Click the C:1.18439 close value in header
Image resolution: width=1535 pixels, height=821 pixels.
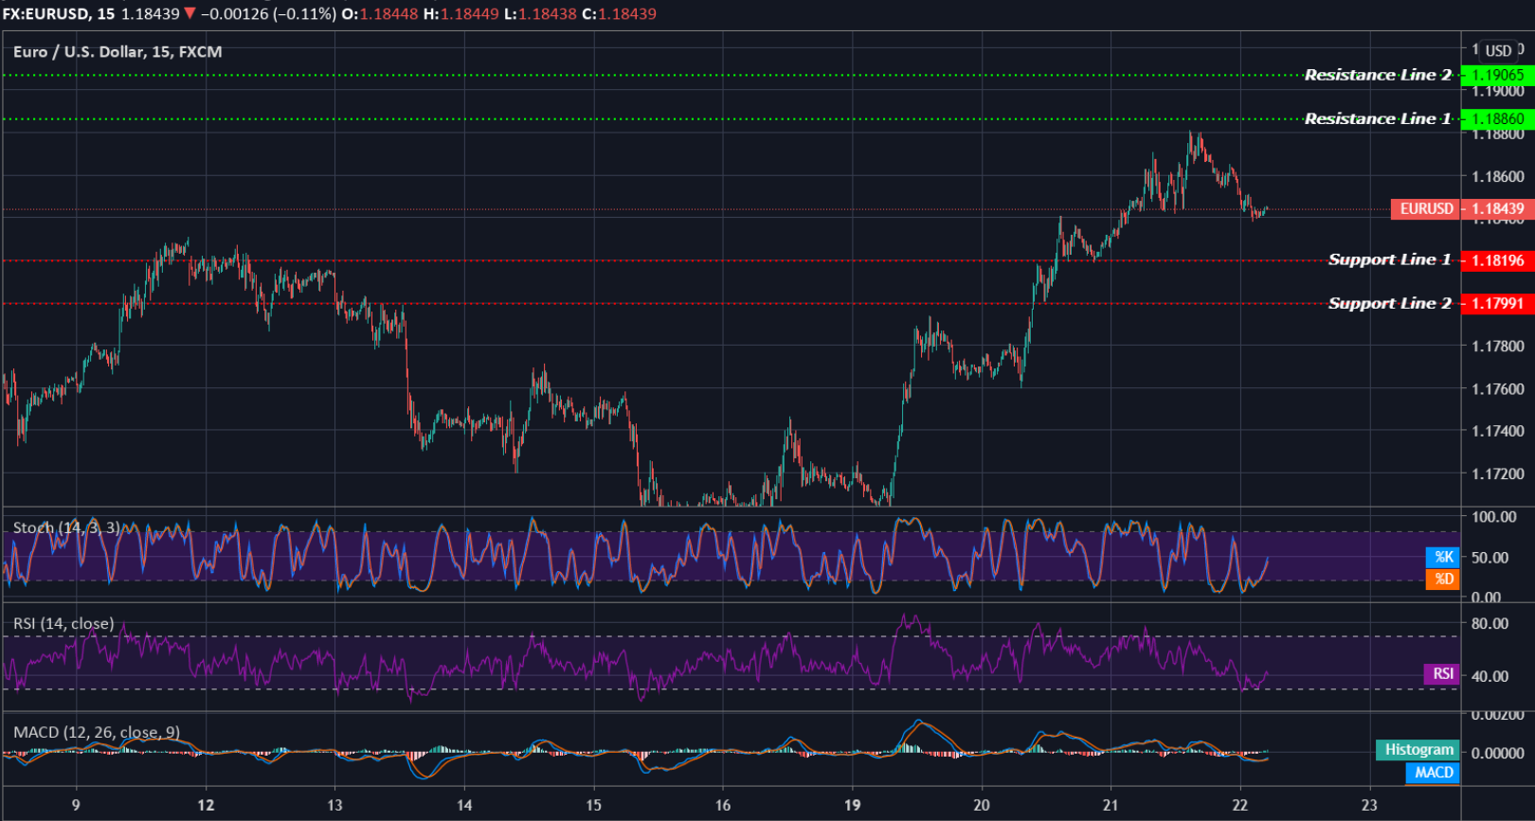619,14
